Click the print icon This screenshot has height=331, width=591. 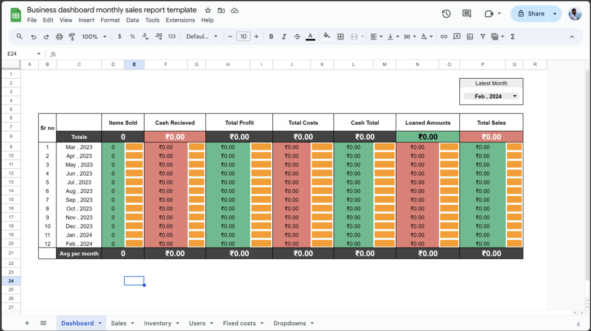(59, 36)
